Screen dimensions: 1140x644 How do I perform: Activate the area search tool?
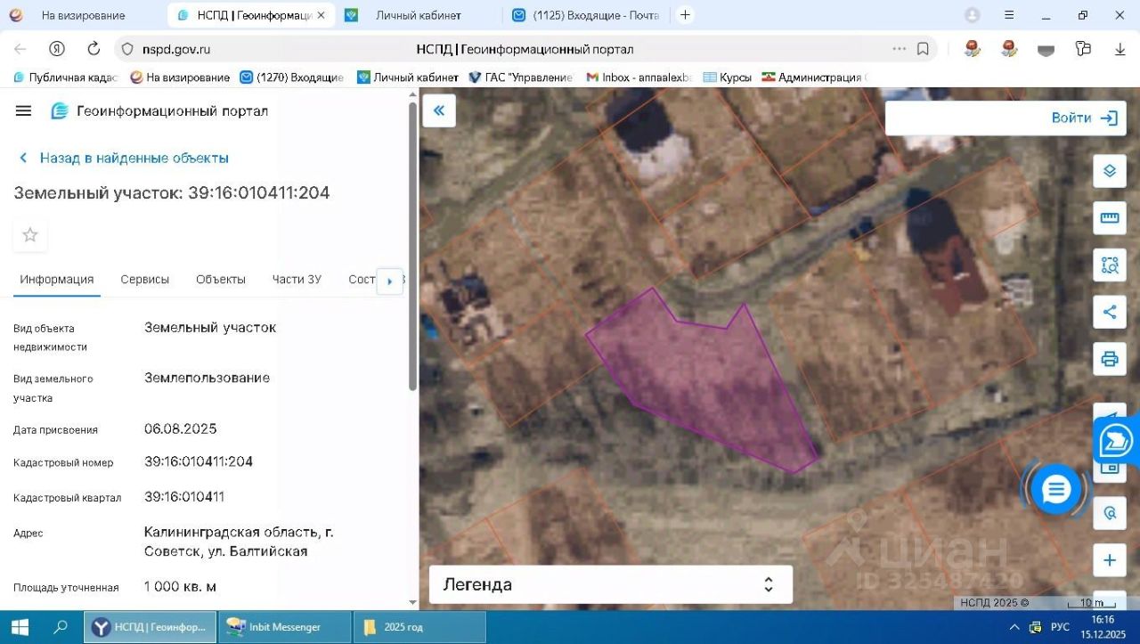(x=1109, y=265)
